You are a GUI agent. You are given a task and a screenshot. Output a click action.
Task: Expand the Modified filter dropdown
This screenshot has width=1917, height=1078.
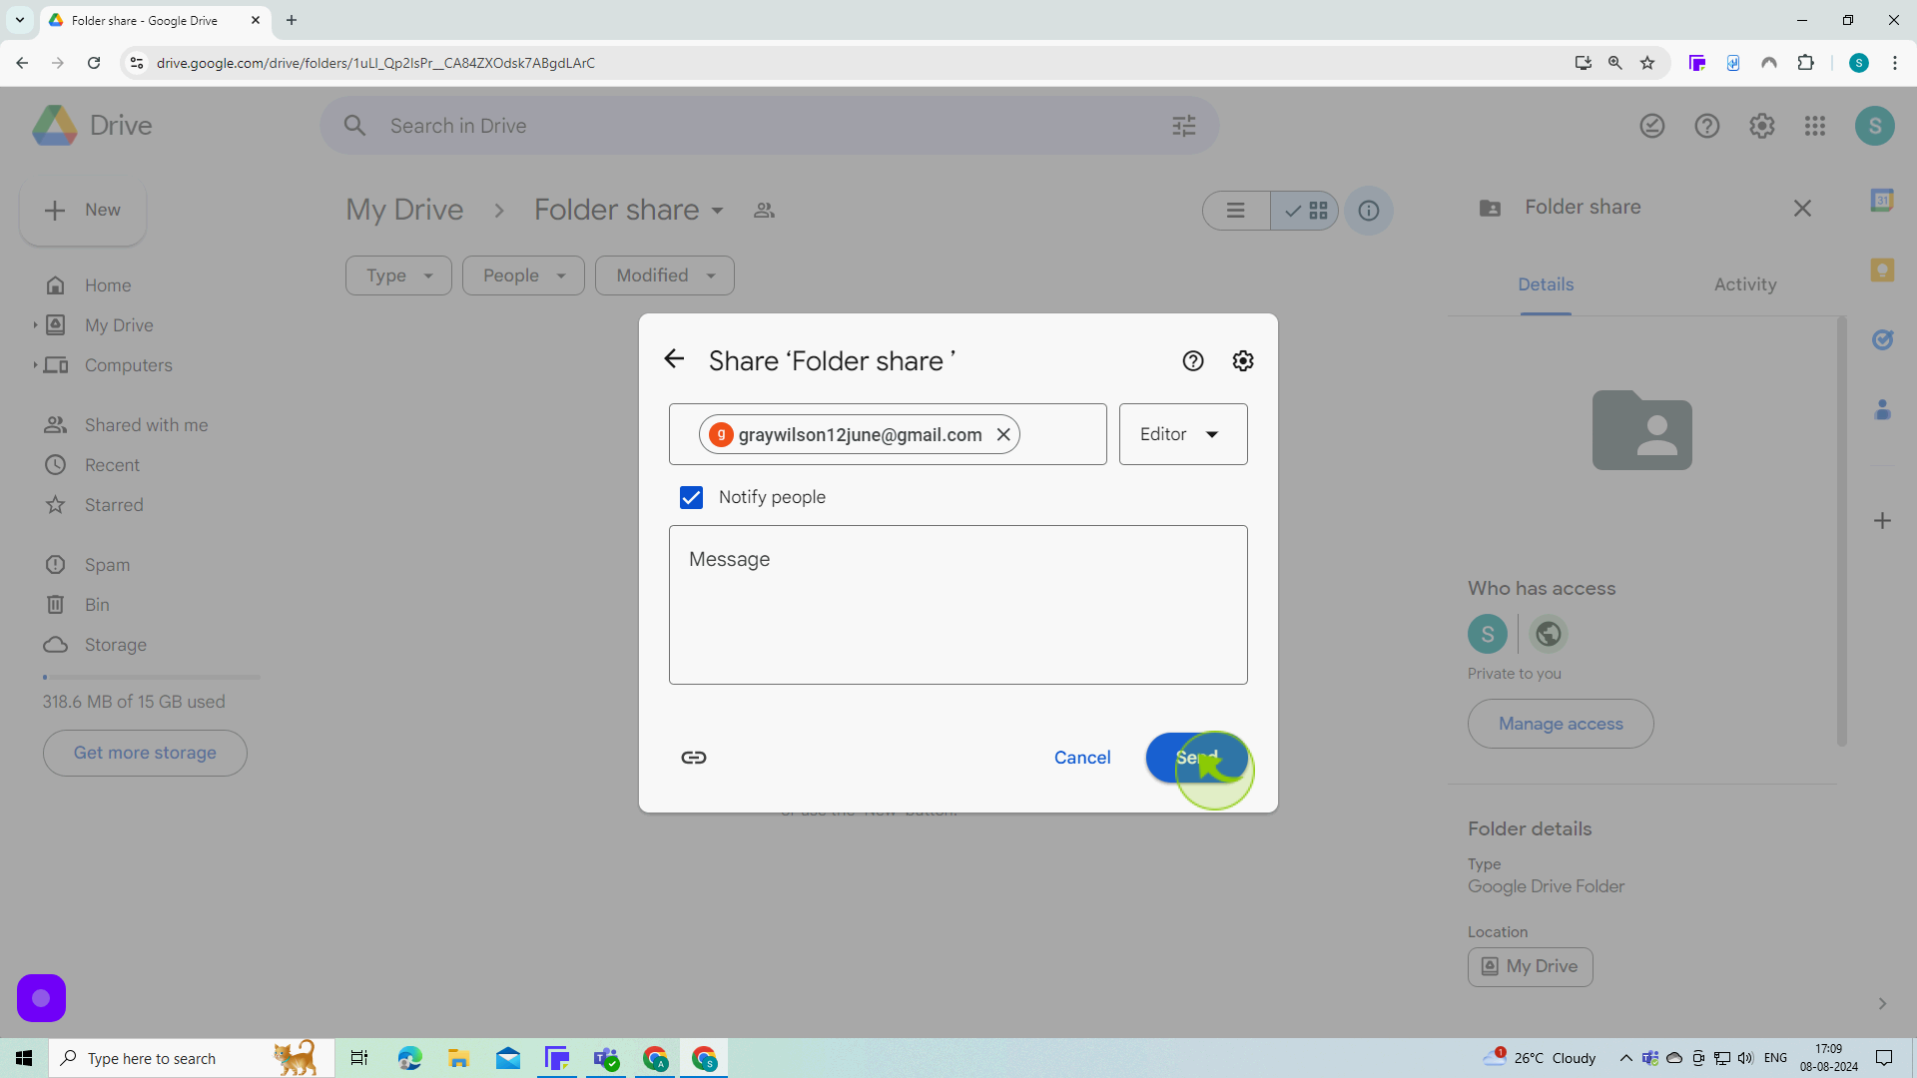coord(665,275)
